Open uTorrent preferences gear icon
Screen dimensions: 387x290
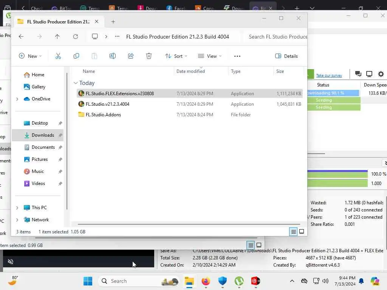click(x=381, y=74)
